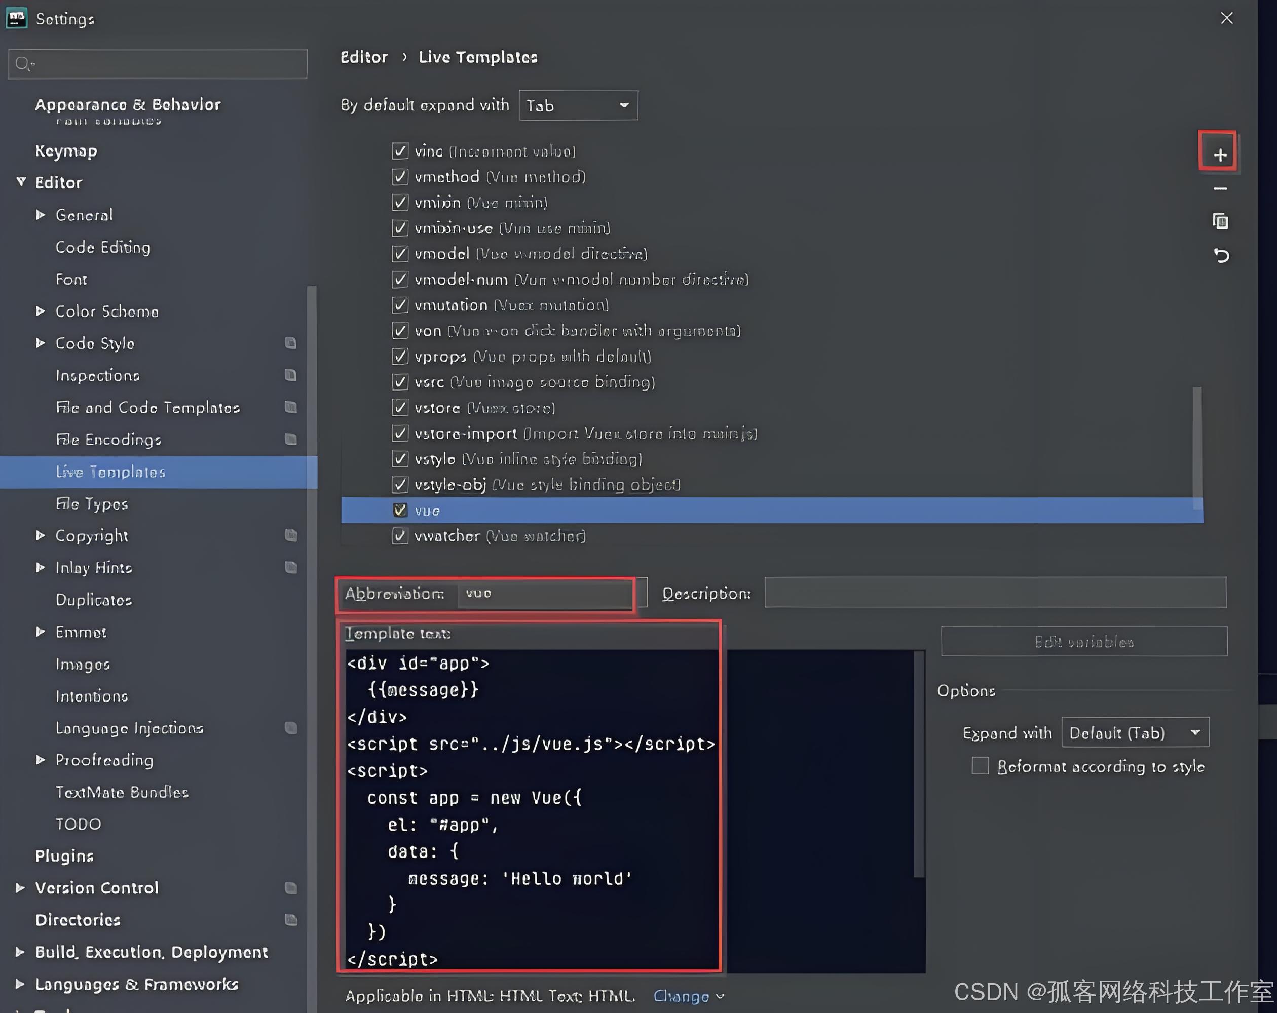The height and width of the screenshot is (1013, 1277).
Task: Click the Description input field
Action: [995, 594]
